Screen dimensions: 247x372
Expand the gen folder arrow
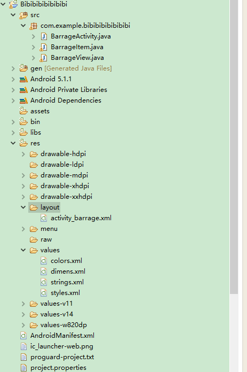pyautogui.click(x=13, y=68)
